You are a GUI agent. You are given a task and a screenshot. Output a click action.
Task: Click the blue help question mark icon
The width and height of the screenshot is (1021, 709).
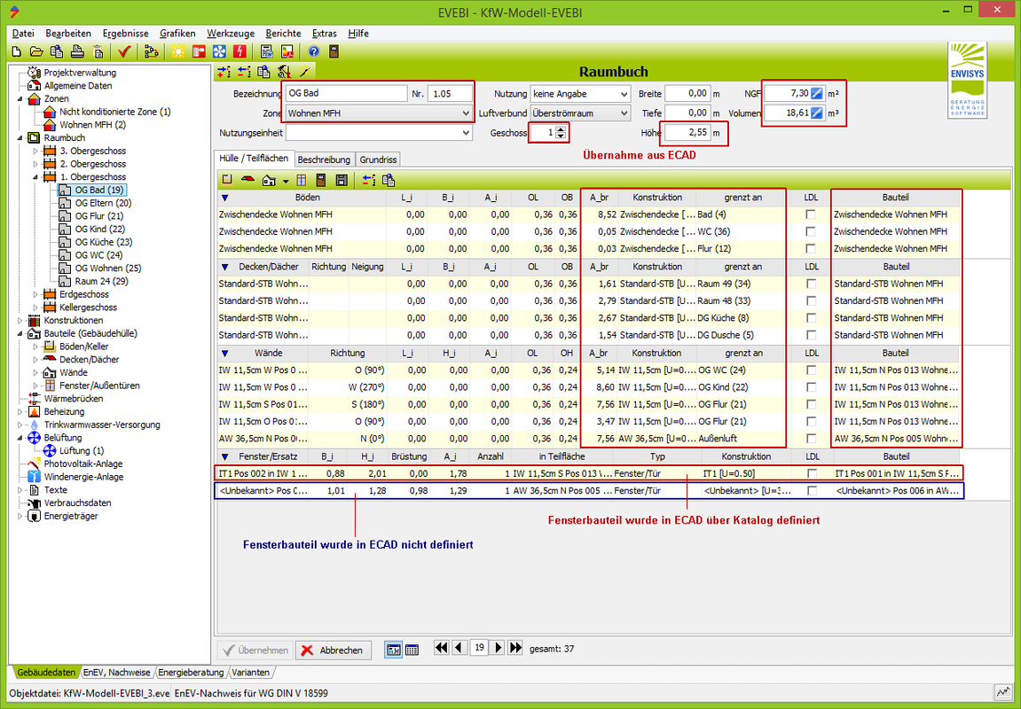[x=313, y=51]
